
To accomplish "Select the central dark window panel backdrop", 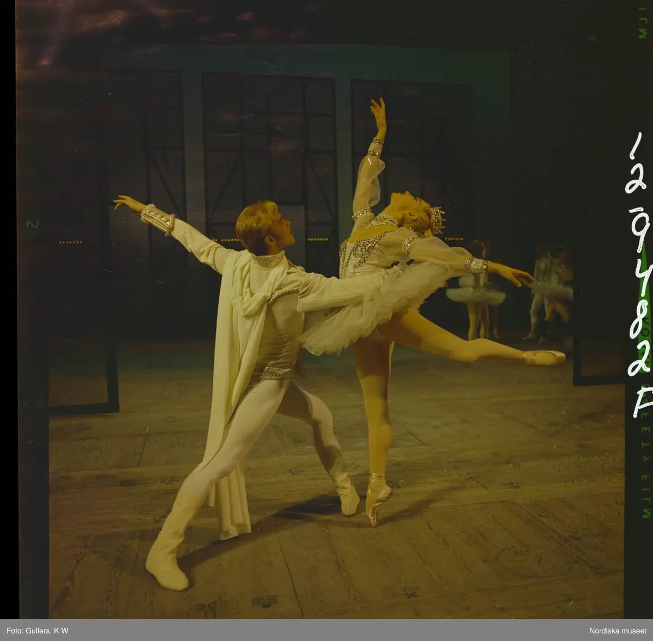I will pos(268,147).
